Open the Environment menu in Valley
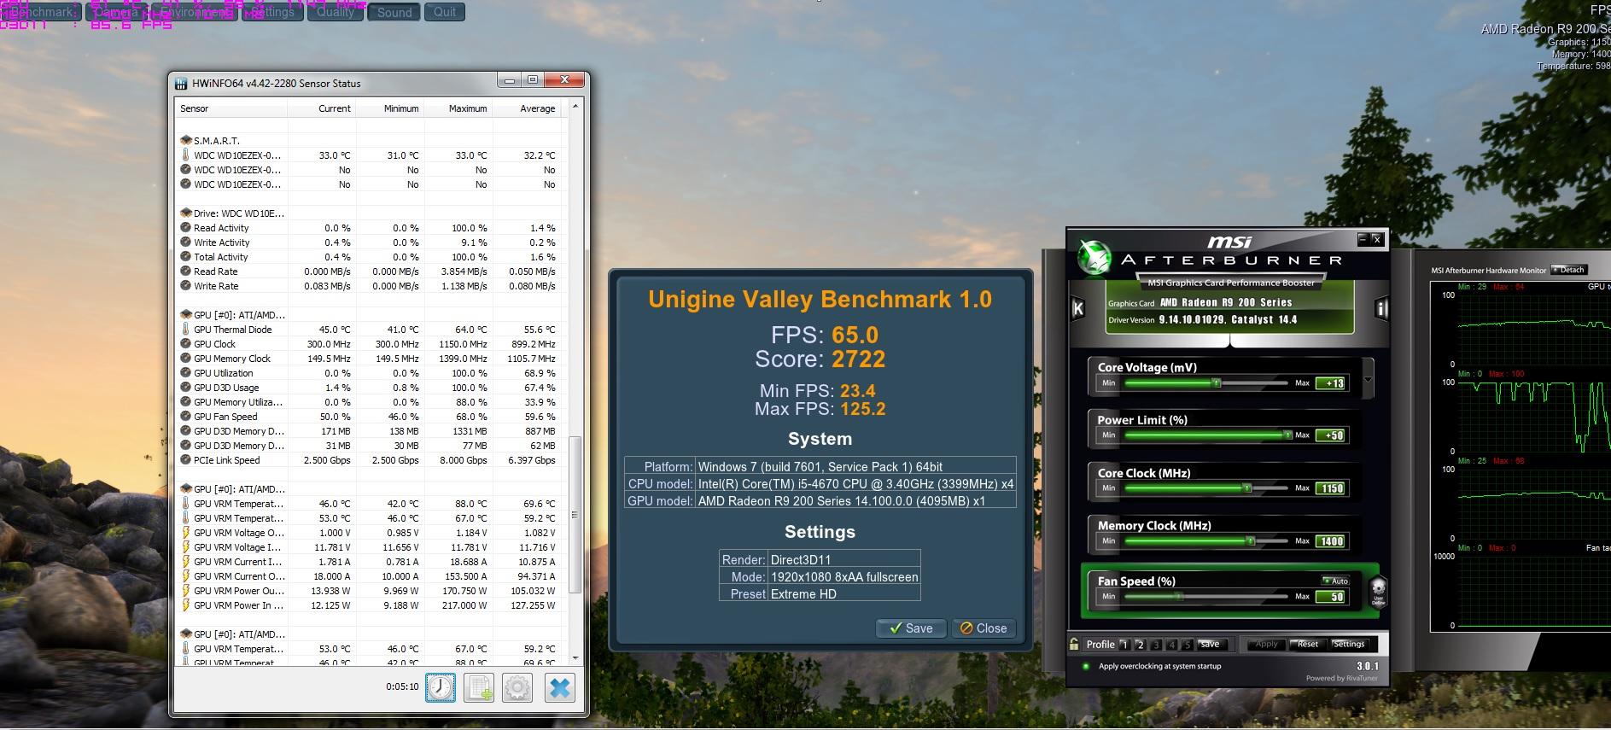The height and width of the screenshot is (730, 1611). tap(195, 12)
